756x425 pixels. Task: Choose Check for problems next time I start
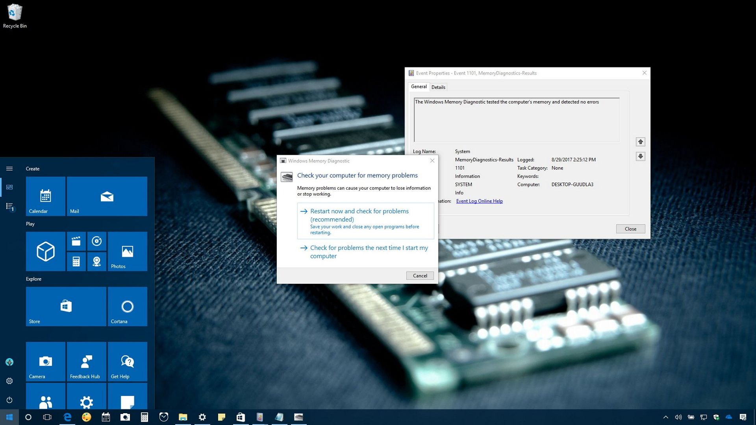coord(369,251)
